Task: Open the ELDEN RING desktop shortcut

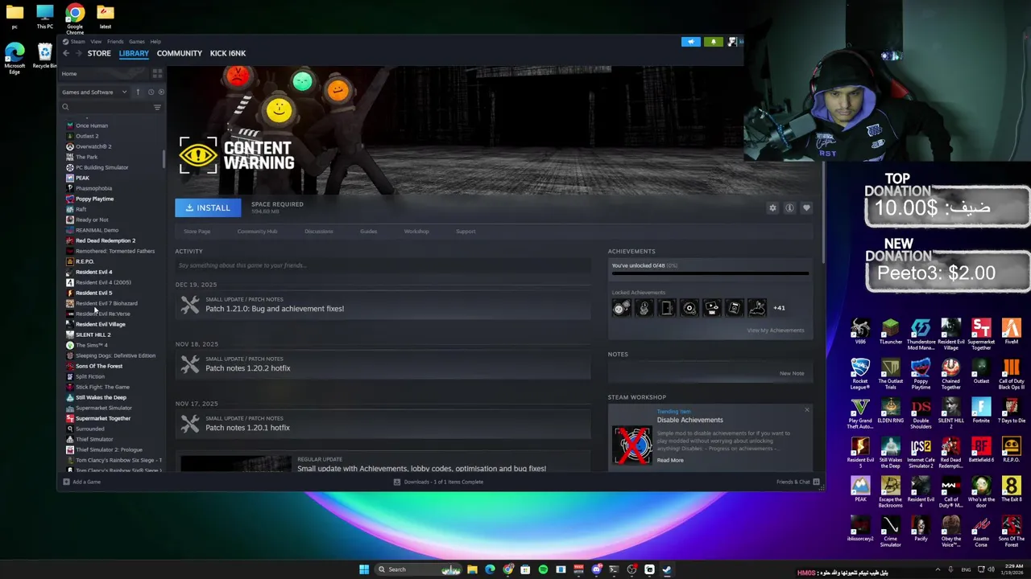Action: coord(890,411)
